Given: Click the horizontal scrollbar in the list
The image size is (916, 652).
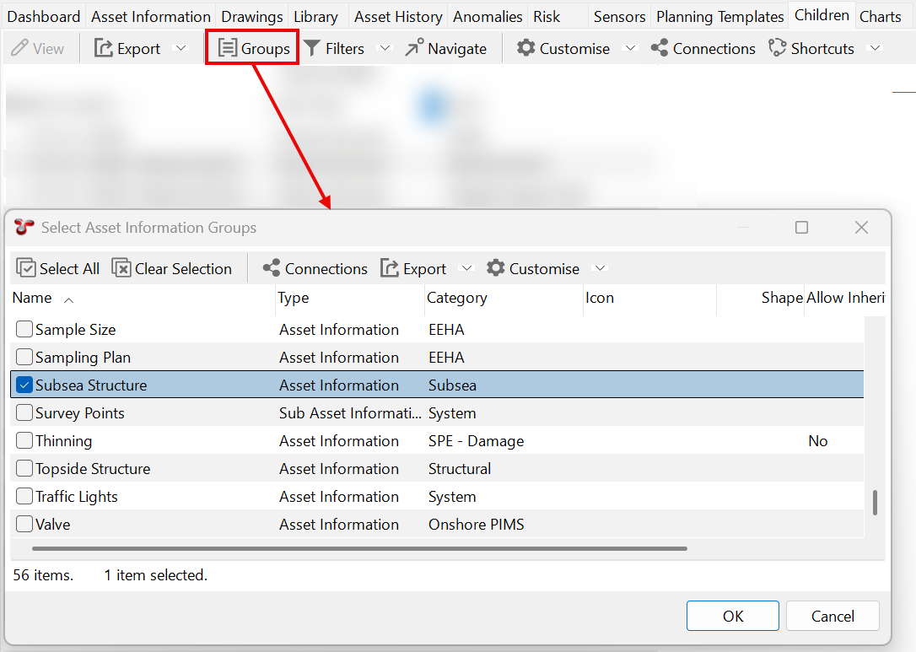Looking at the screenshot, I should coord(359,548).
